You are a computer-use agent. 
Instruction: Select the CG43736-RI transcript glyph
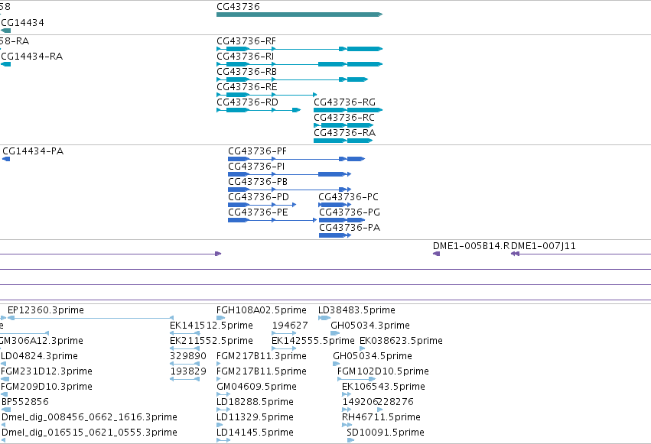point(299,64)
